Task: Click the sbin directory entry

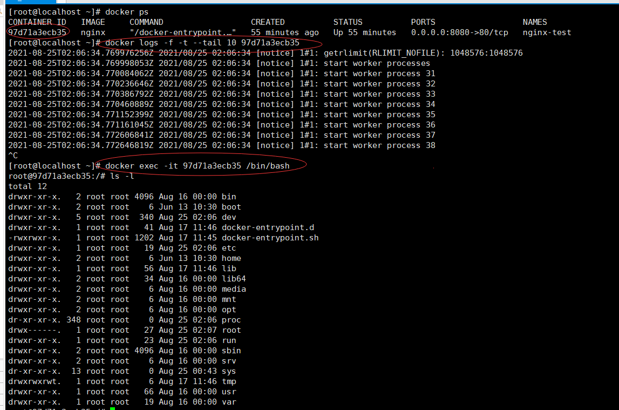Action: (x=231, y=351)
